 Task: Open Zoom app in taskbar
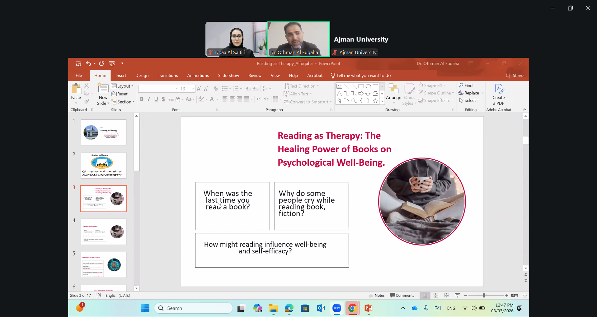[x=336, y=308]
